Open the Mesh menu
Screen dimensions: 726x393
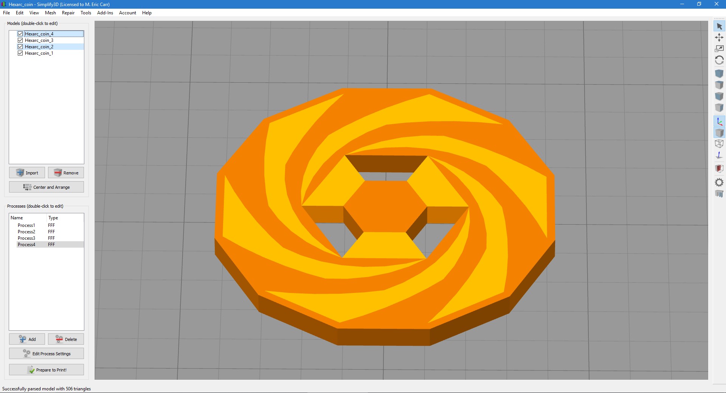tap(50, 13)
